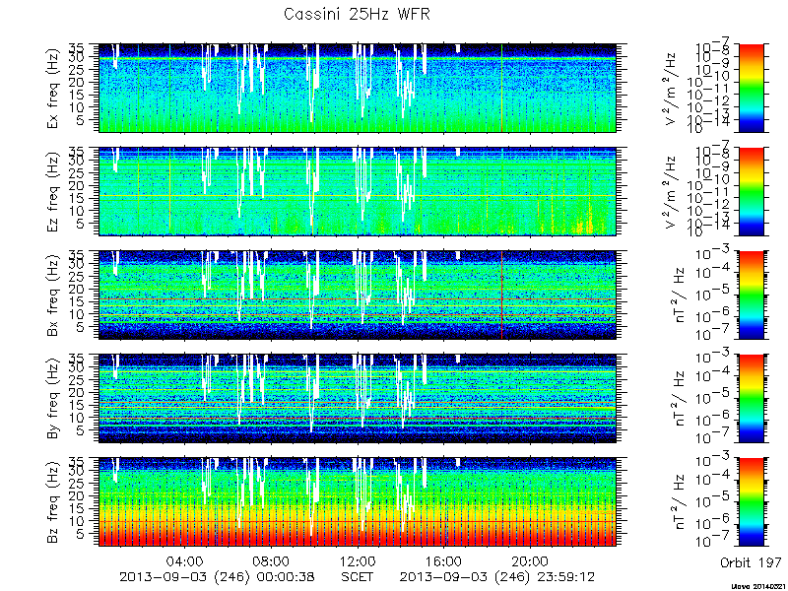Click the Orbit 197 label
Screen dimensions: 788x591
[x=751, y=562]
